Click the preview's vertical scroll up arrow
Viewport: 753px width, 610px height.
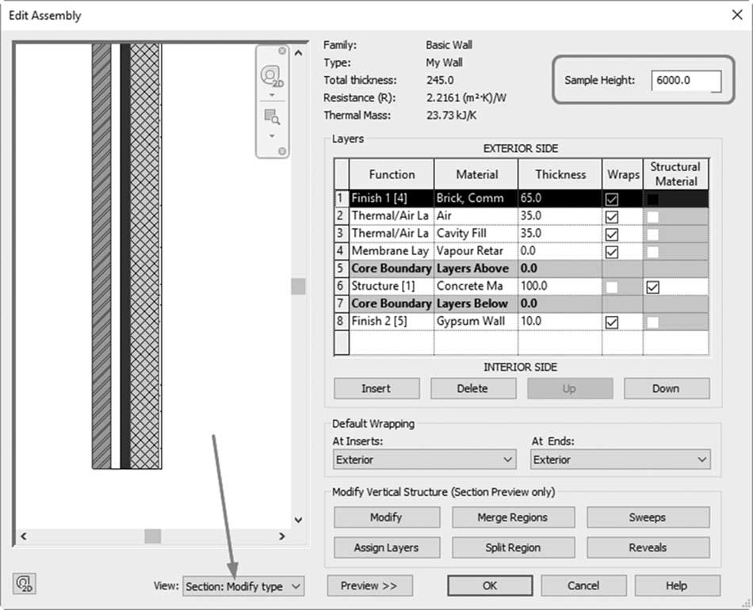(x=298, y=53)
